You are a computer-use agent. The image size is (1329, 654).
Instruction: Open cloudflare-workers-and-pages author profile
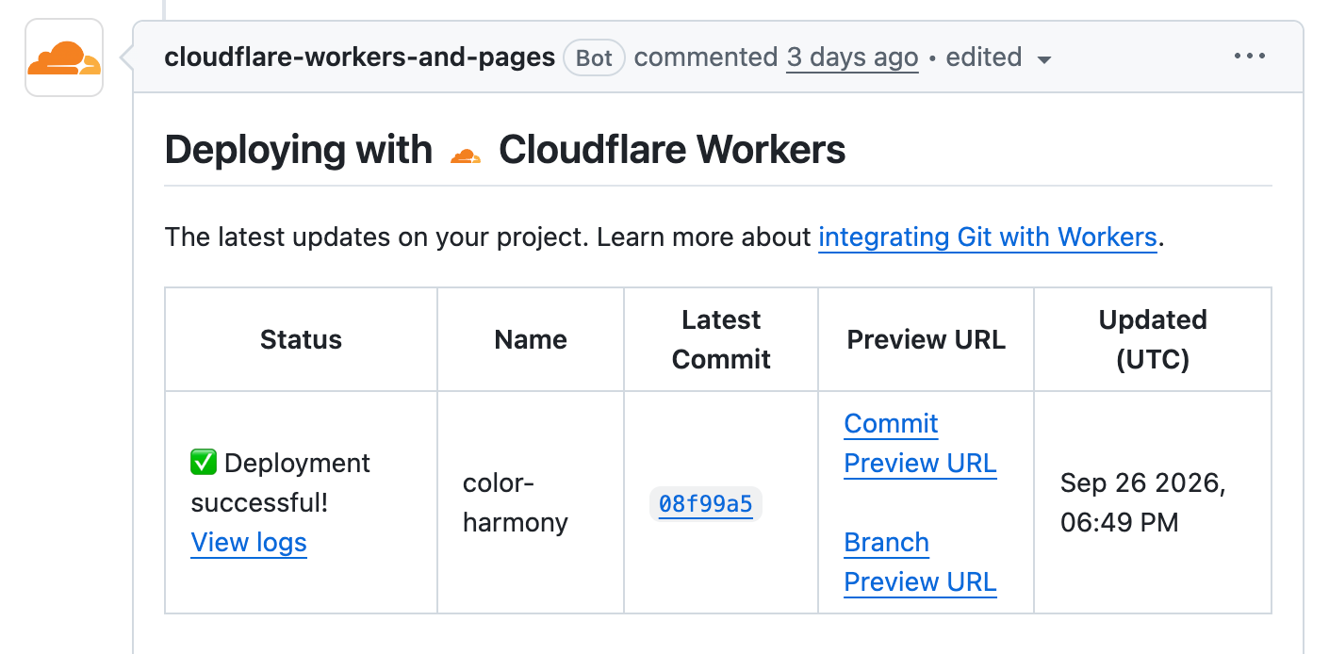(359, 57)
